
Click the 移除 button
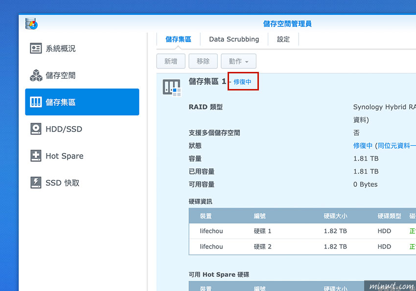coord(203,61)
